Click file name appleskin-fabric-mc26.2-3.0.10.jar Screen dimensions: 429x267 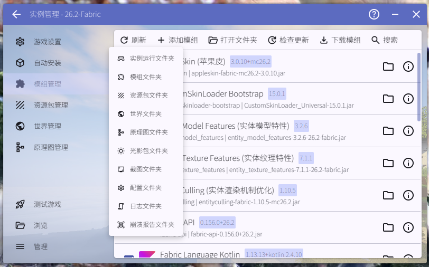[x=238, y=73]
